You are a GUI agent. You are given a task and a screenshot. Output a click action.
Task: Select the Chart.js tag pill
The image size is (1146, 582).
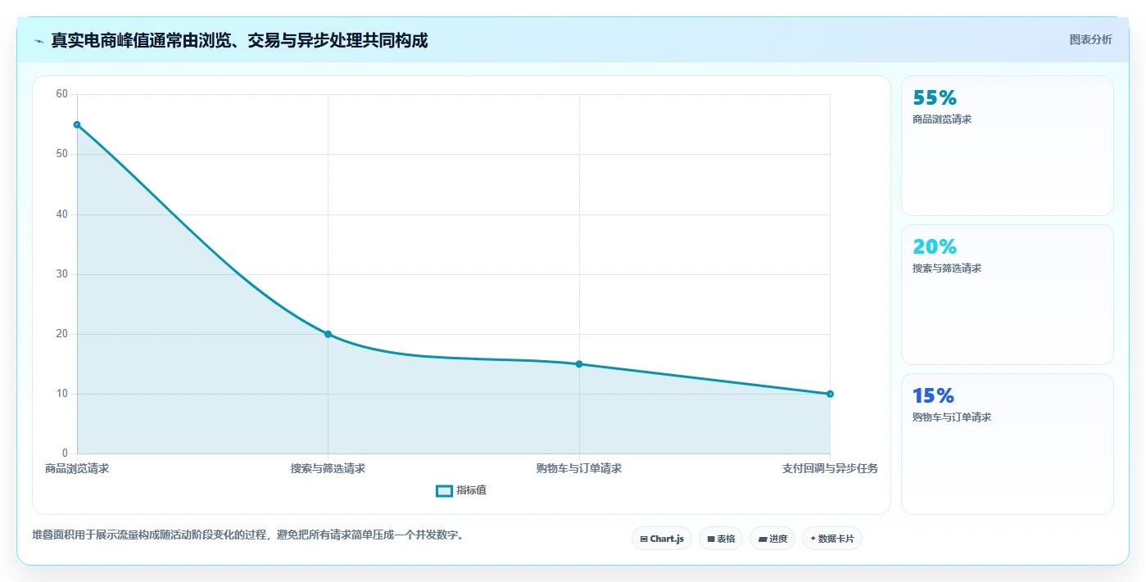(662, 539)
